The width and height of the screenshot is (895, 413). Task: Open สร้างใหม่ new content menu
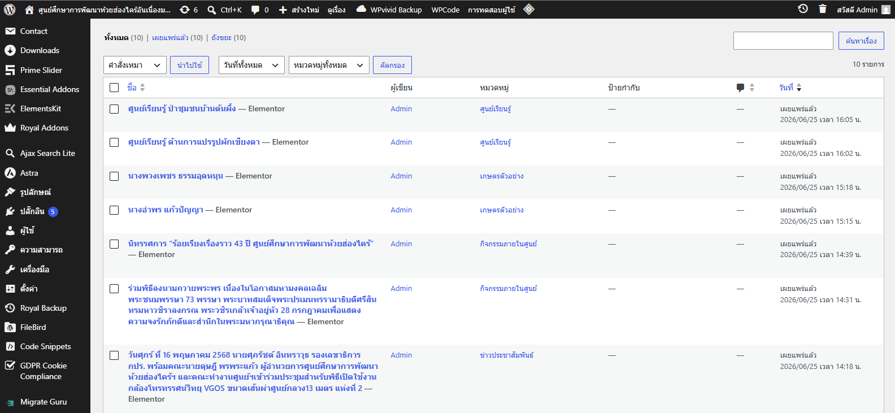(299, 10)
